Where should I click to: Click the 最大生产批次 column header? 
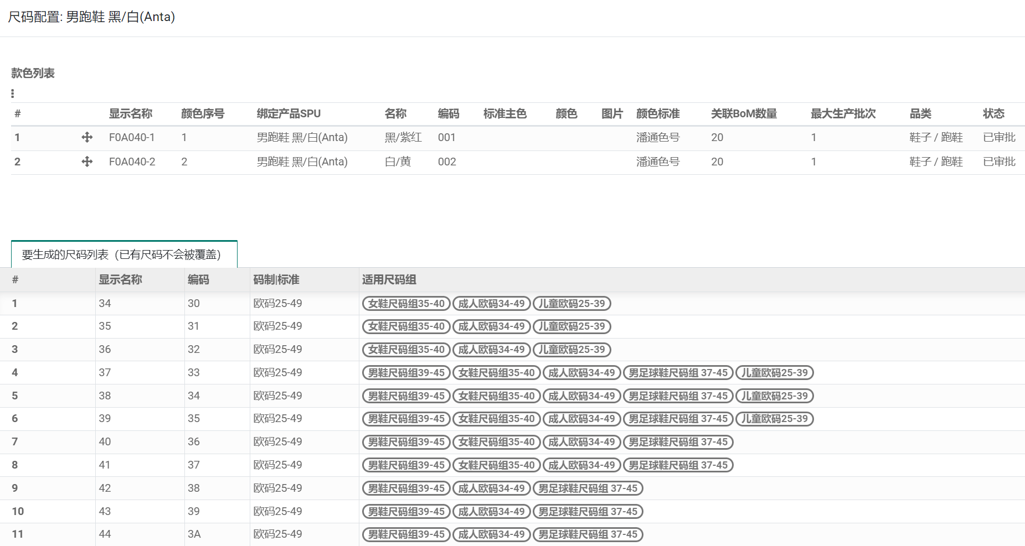(x=842, y=113)
